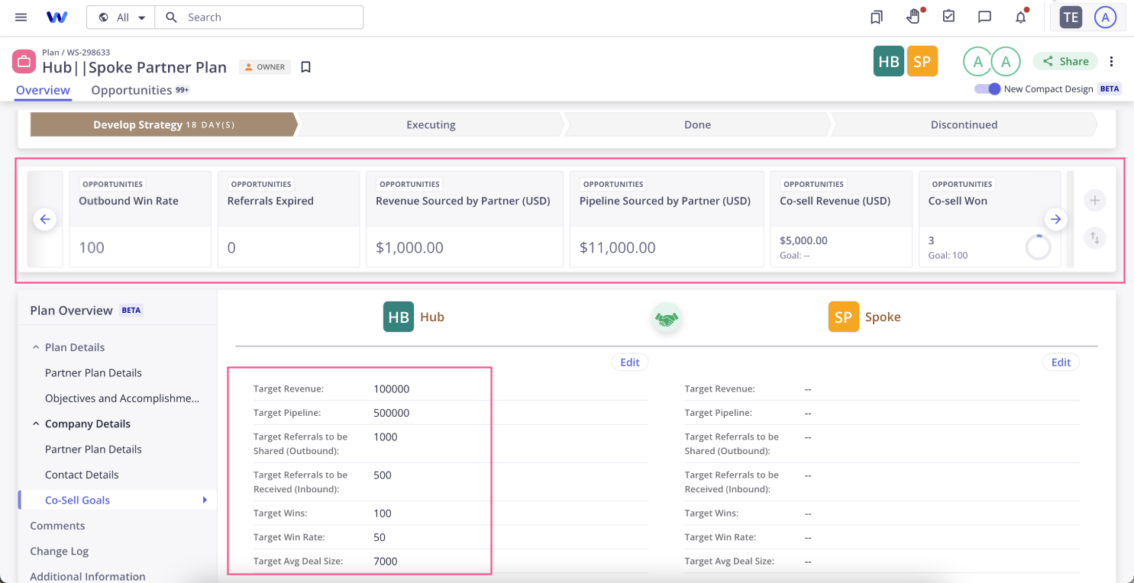Toggle the New Compact Design switch
The width and height of the screenshot is (1134, 583).
pos(987,89)
